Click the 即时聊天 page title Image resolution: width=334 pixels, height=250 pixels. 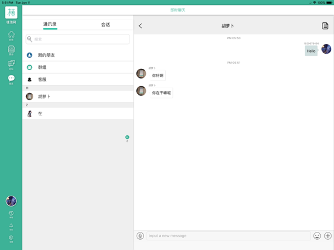tap(178, 10)
